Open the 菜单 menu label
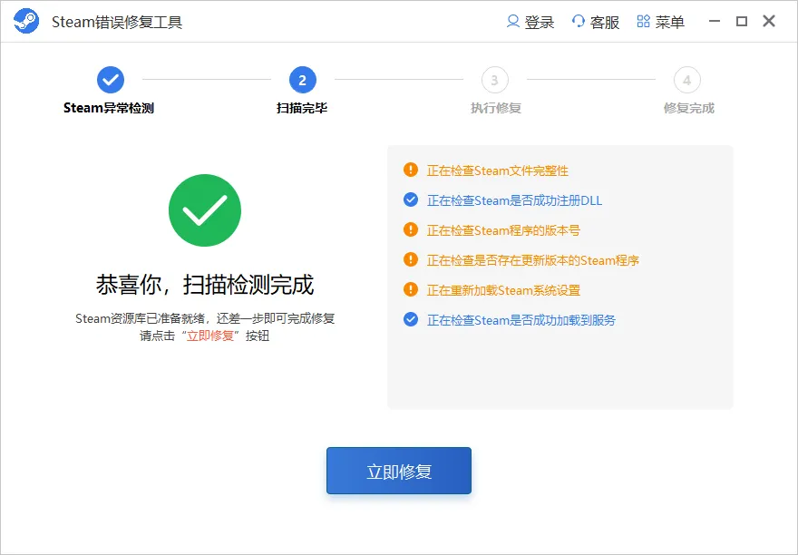Image resolution: width=798 pixels, height=555 pixels. pos(670,22)
